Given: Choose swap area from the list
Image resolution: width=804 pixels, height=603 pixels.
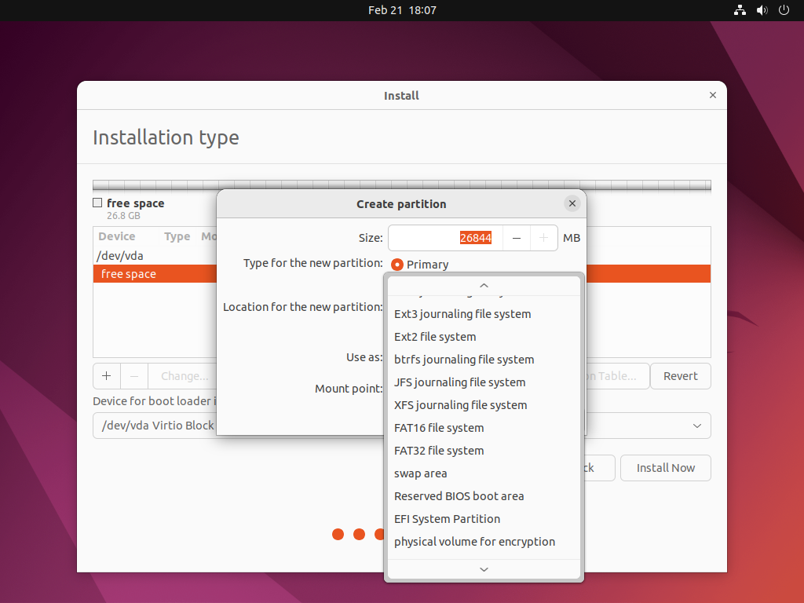Looking at the screenshot, I should (x=420, y=473).
